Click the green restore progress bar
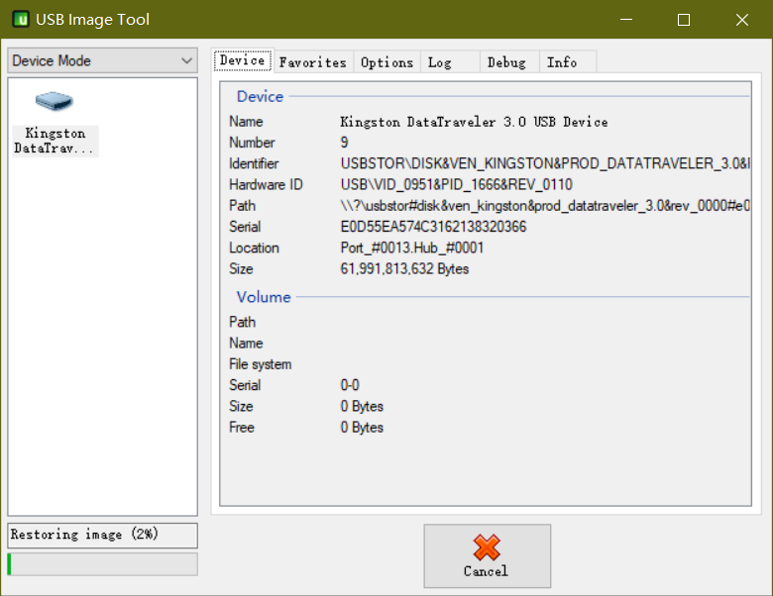The width and height of the screenshot is (773, 596). pyautogui.click(x=102, y=564)
